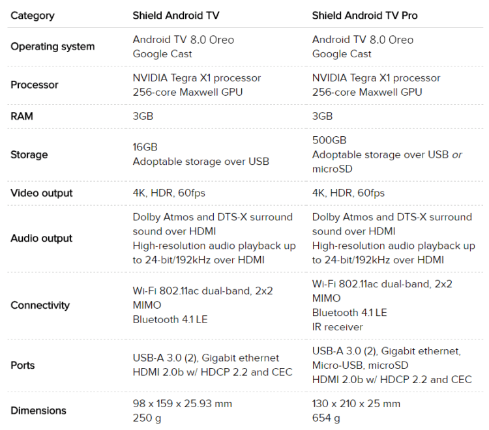Click the Shield Android TV column header
This screenshot has width=489, height=430.
176,15
